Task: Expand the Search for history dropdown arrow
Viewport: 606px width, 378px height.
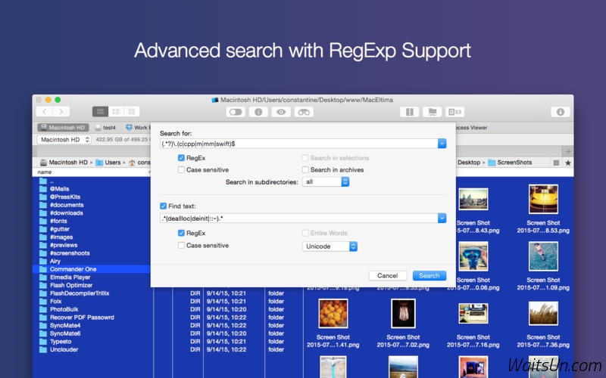Action: point(442,144)
